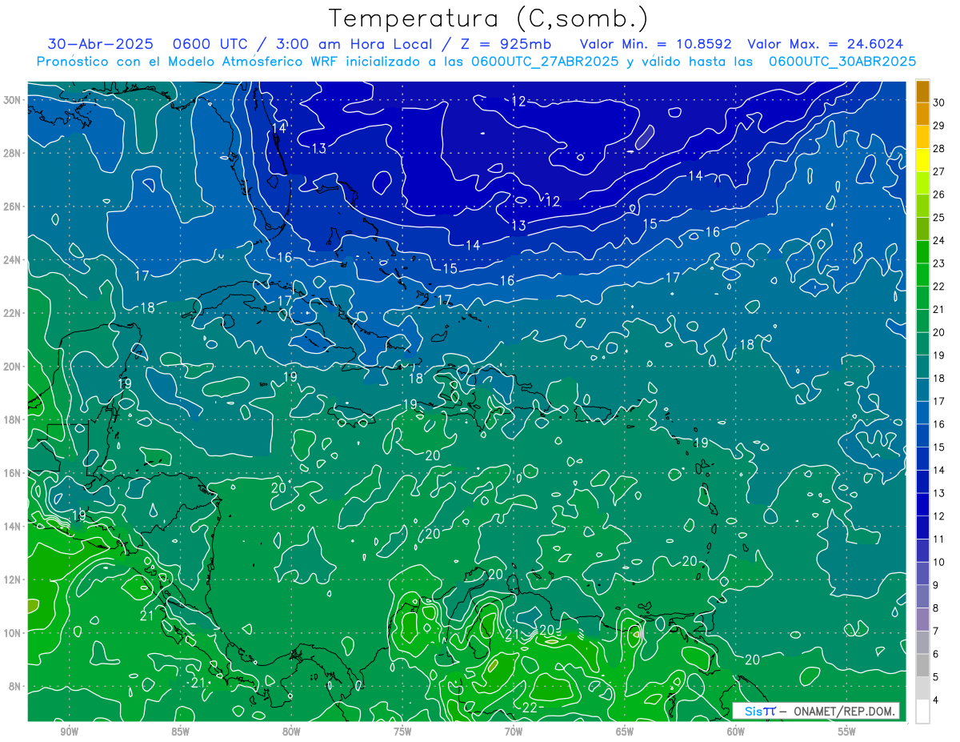Click the '28N' latitude axis label
The width and height of the screenshot is (960, 742).
[12, 153]
